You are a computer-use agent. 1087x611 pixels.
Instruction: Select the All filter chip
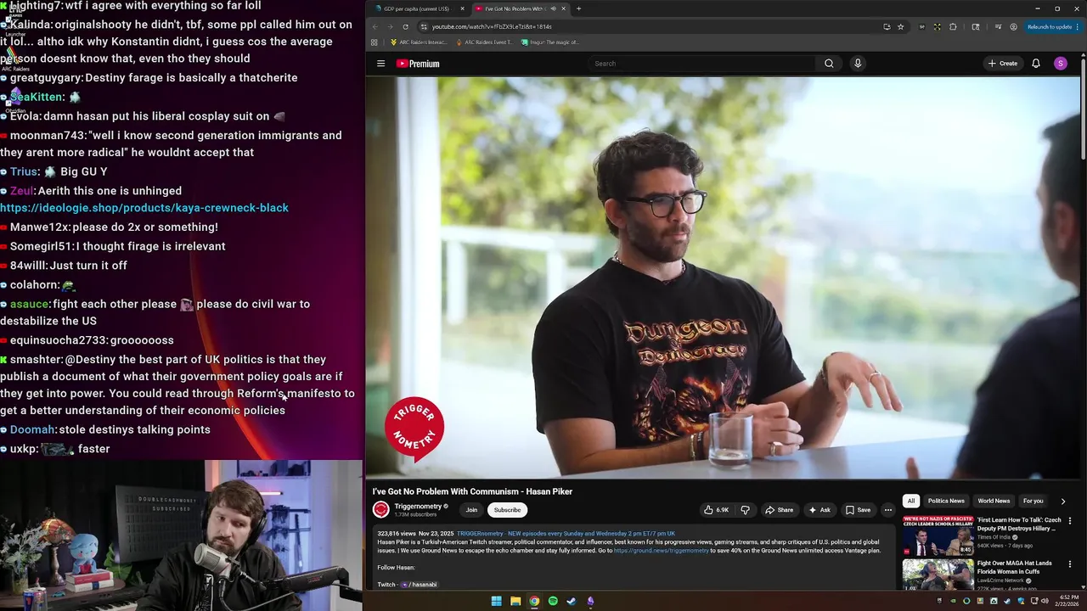pyautogui.click(x=910, y=501)
